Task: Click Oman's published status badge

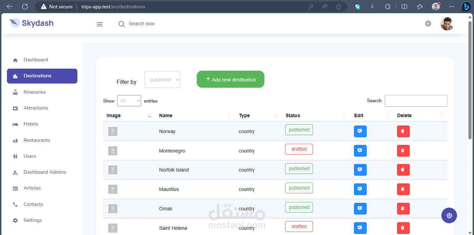Action: pos(299,207)
